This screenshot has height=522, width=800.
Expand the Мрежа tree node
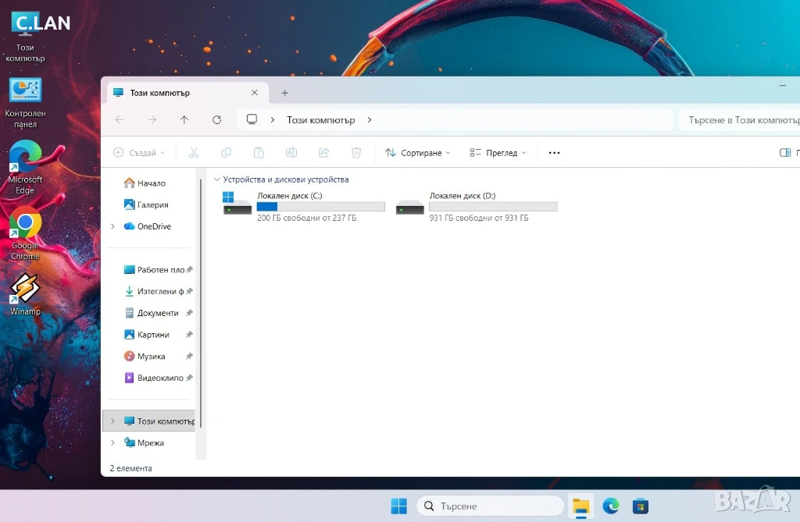[x=112, y=442]
